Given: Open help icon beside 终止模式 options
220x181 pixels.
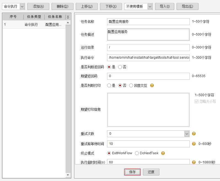Looking at the screenshot, I should (163, 153).
